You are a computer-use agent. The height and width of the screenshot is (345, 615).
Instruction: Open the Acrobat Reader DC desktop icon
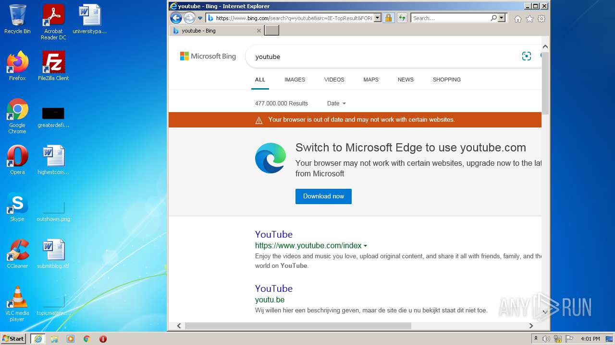pyautogui.click(x=53, y=22)
